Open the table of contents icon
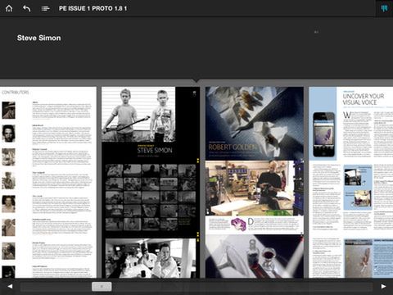This screenshot has height=295, width=393. tap(45, 8)
